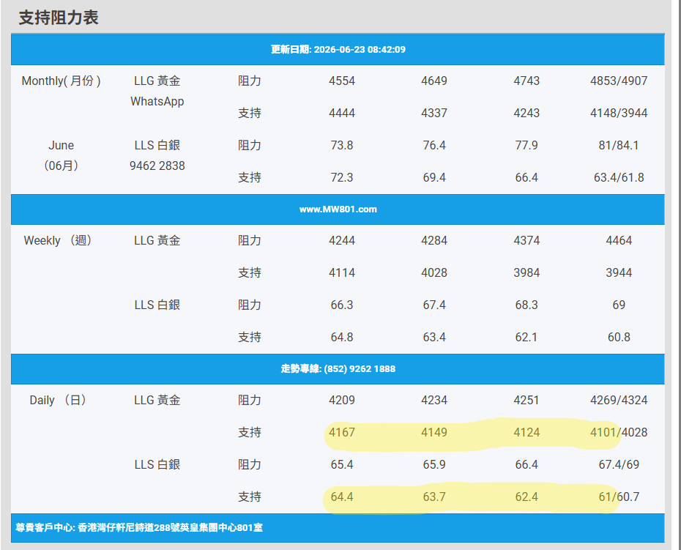Select weekly silver resistance value 67.4
The width and height of the screenshot is (681, 550).
[434, 305]
